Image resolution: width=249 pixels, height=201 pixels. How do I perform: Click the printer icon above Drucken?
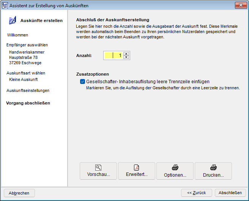[x=213, y=167]
